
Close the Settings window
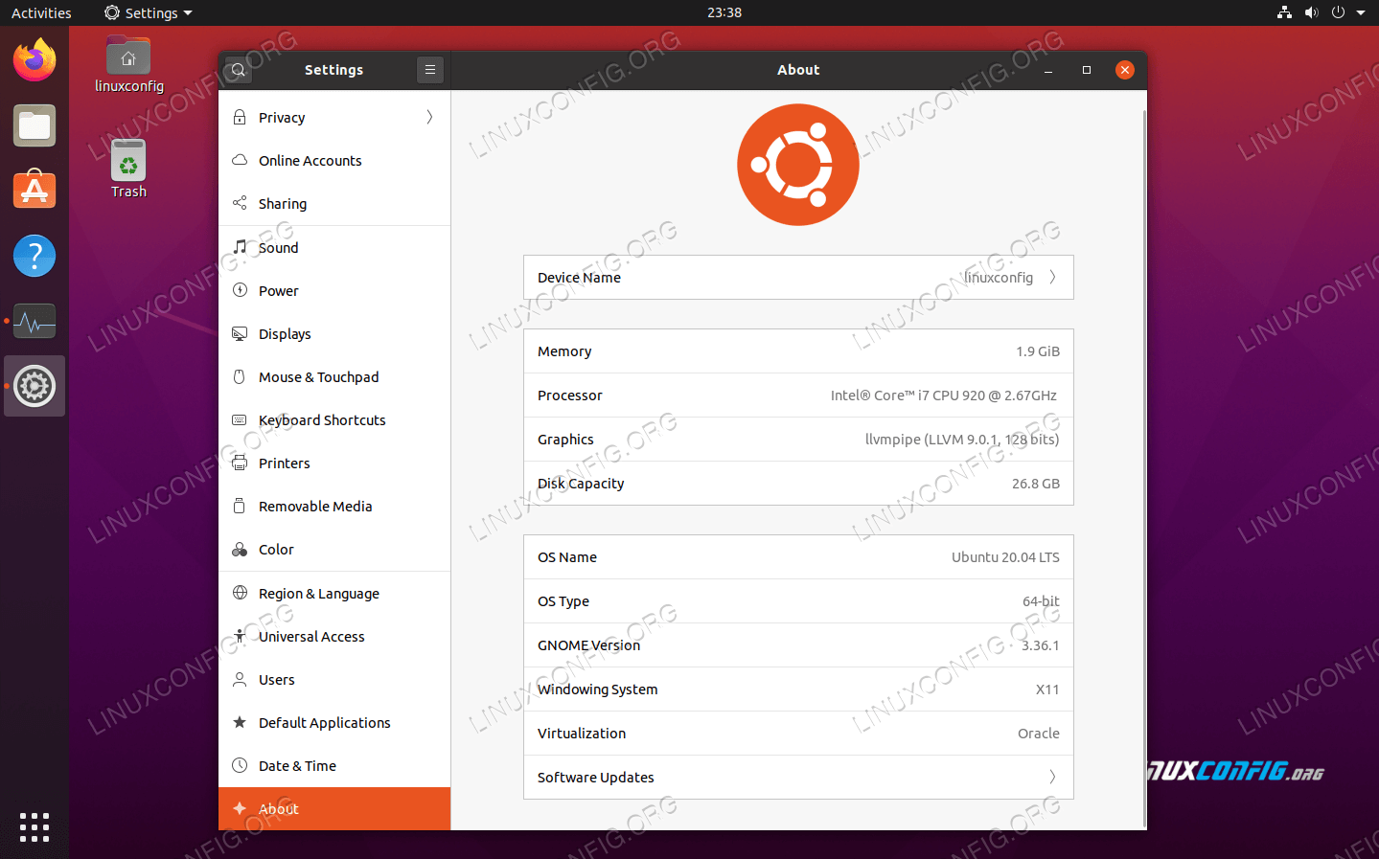(1125, 70)
